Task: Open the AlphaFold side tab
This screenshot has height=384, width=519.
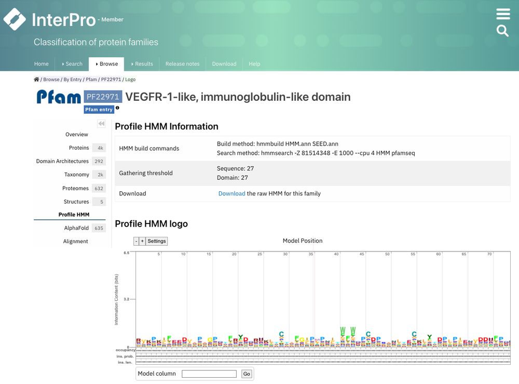Action: coord(76,228)
